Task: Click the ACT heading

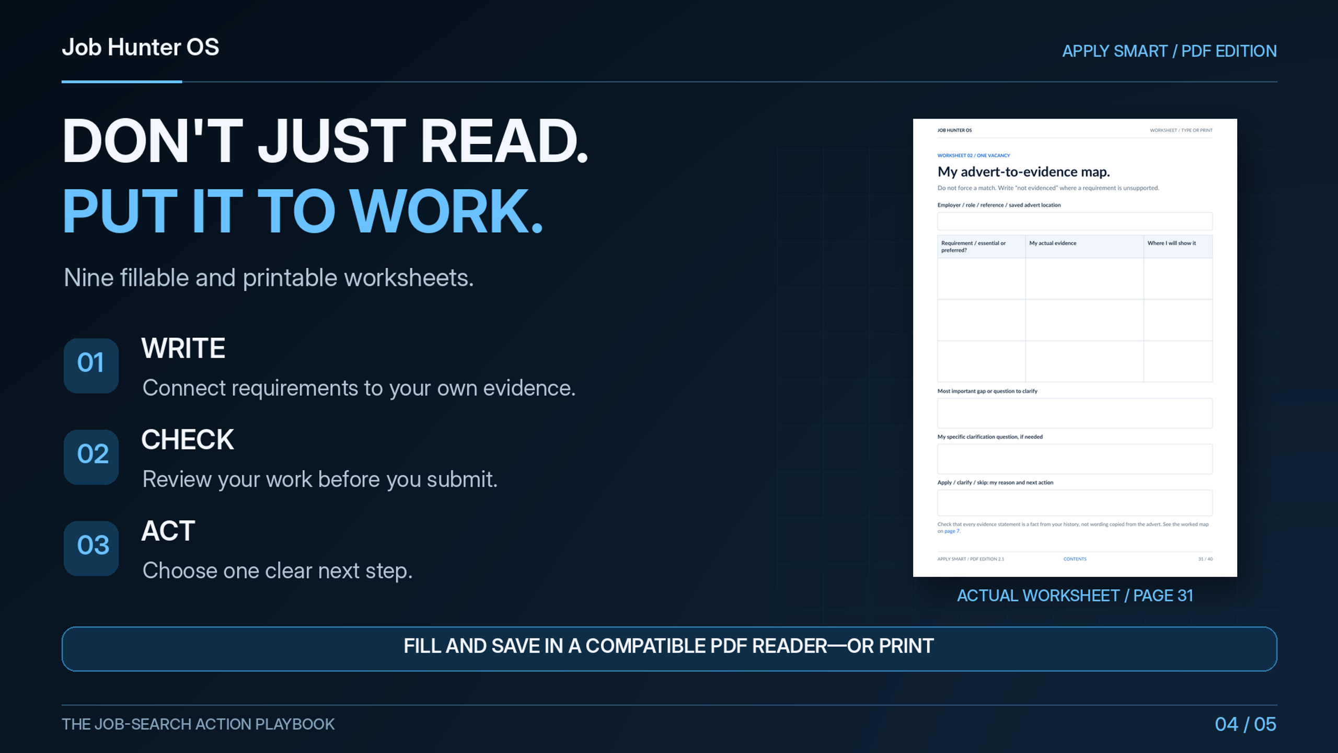Action: point(168,531)
